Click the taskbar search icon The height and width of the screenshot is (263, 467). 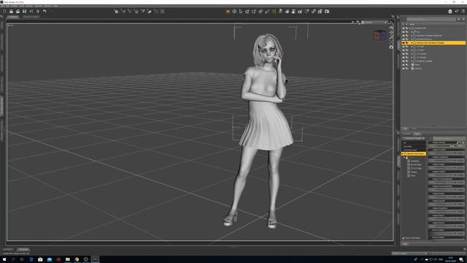coord(13,259)
